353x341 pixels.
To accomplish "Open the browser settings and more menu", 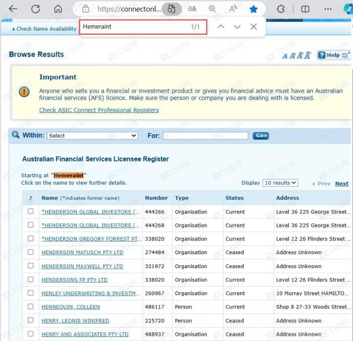I will pyautogui.click(x=328, y=9).
